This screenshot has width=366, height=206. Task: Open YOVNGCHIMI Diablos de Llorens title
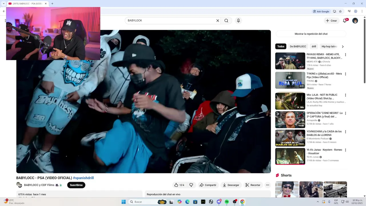pos(324,133)
